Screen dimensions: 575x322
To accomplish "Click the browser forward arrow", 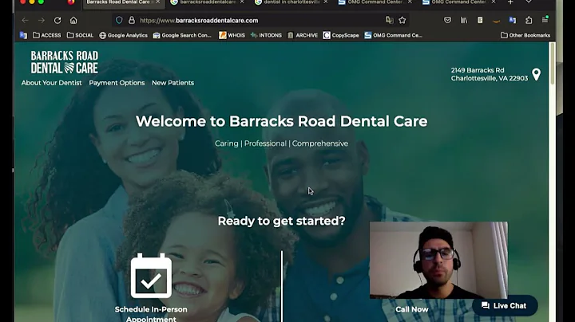I will point(41,21).
